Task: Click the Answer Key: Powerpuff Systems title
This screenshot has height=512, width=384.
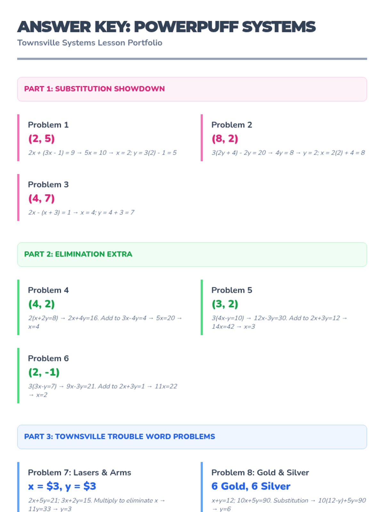Action: 166,27
